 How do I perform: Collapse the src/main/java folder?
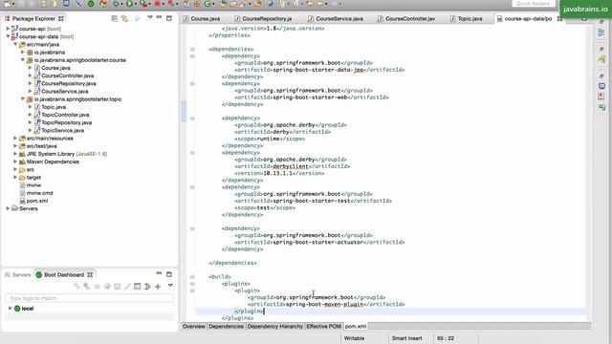click(15, 44)
